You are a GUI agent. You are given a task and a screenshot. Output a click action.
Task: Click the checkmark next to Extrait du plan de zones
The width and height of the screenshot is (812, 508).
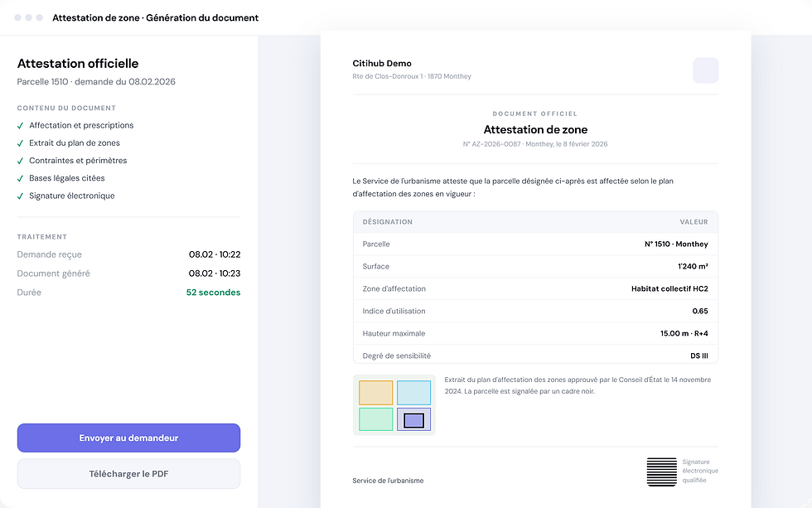click(20, 143)
